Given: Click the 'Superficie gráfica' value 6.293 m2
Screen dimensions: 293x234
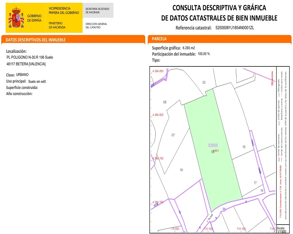Looking at the screenshot, I should click(189, 48).
